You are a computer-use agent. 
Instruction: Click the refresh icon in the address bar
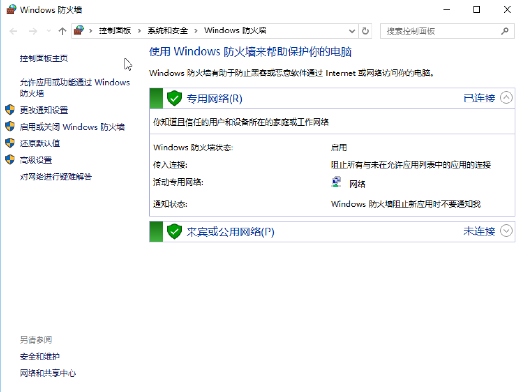point(366,30)
